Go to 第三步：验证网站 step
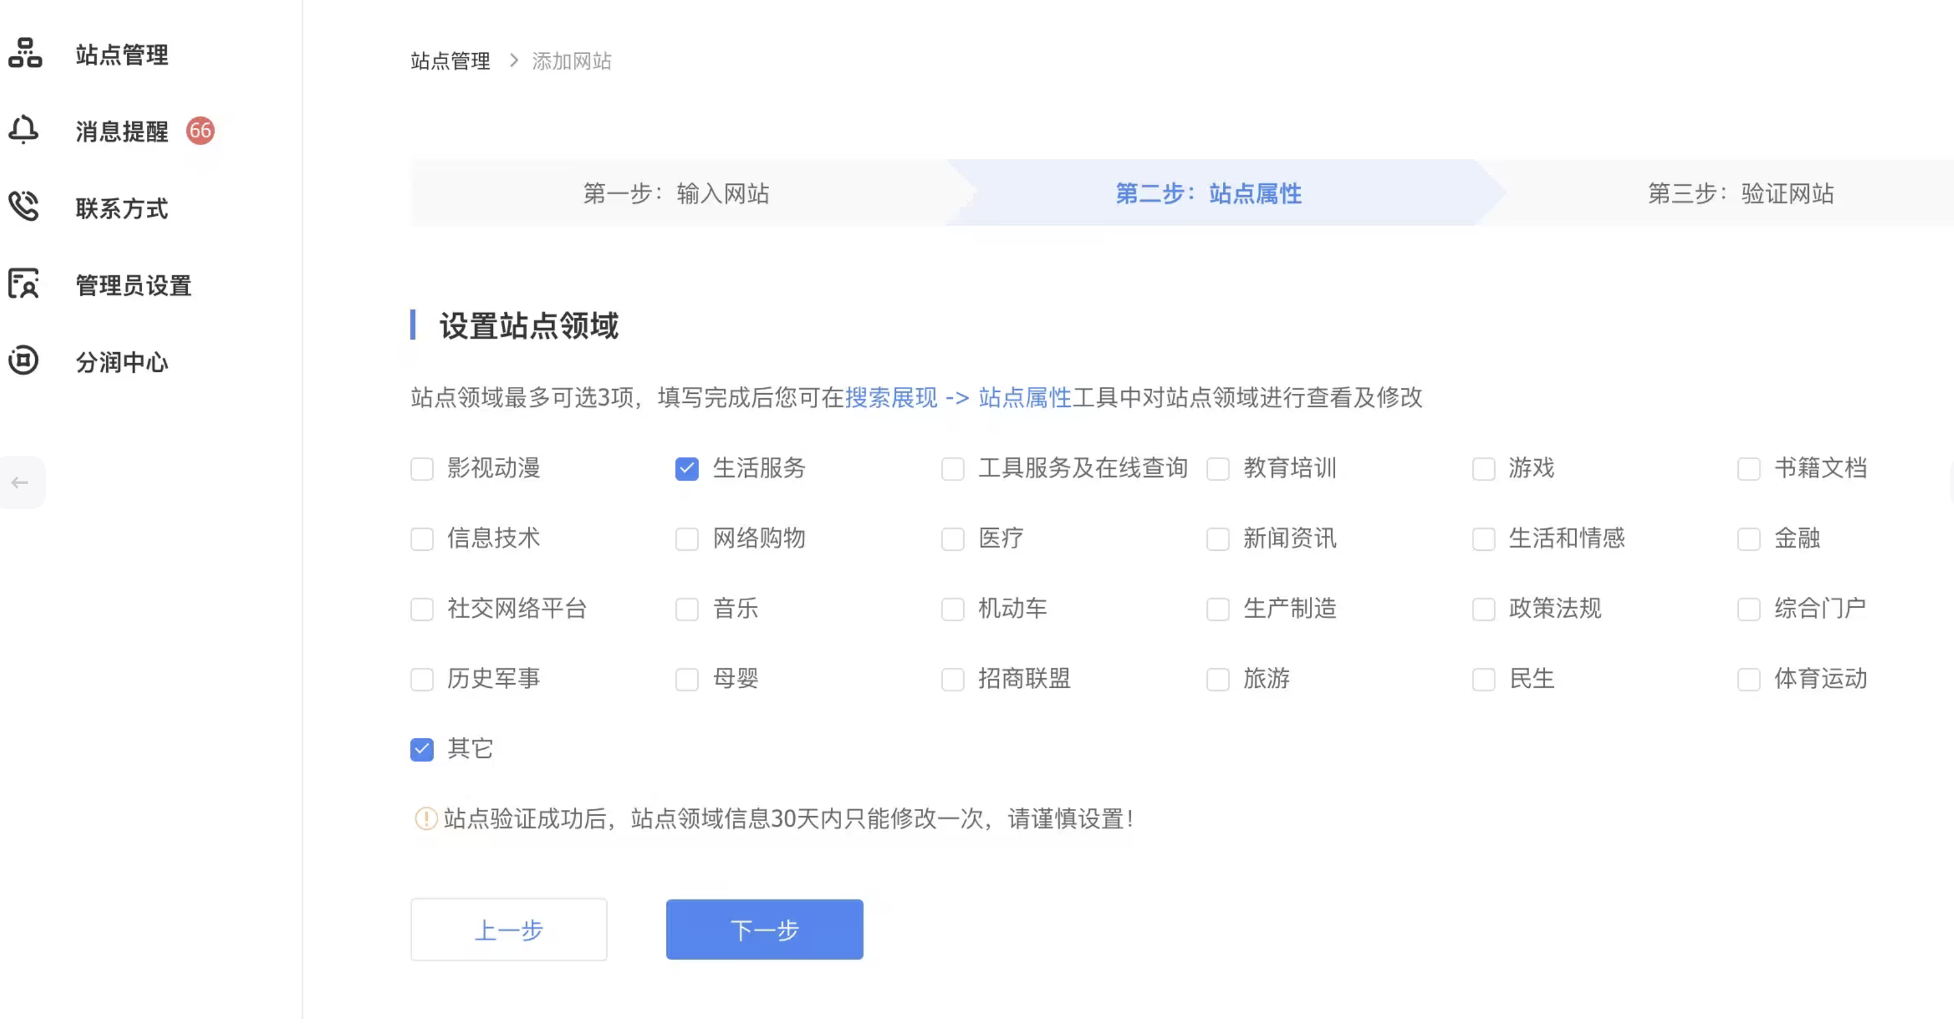1954x1028 pixels. pos(1741,193)
